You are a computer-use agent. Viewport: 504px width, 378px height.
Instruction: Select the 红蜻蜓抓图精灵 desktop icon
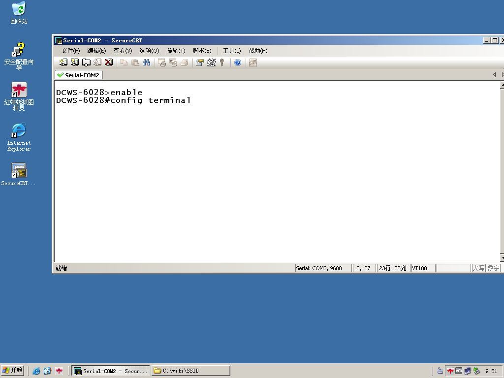[19, 96]
